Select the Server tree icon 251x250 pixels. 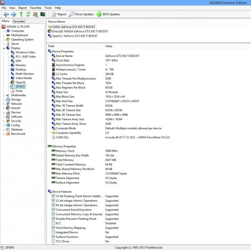click(8, 44)
